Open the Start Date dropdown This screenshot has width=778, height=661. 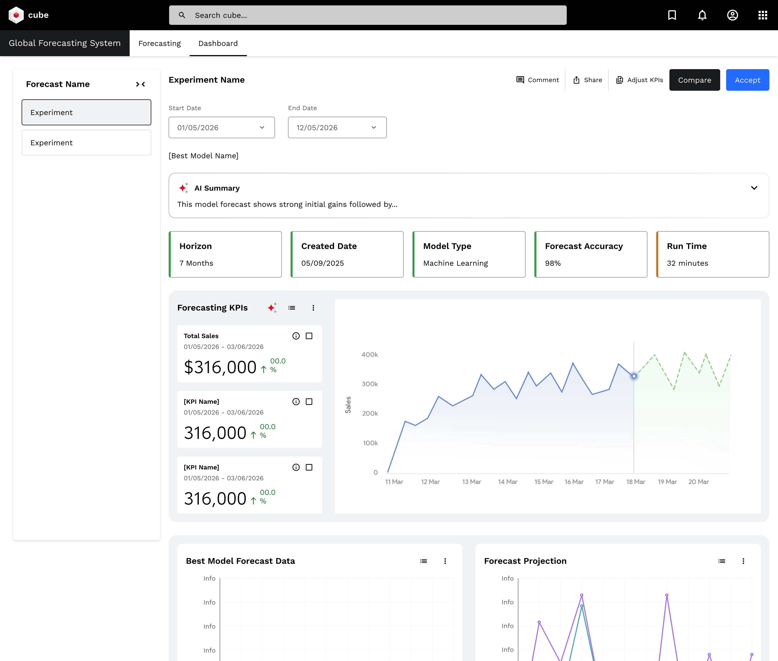(x=222, y=127)
